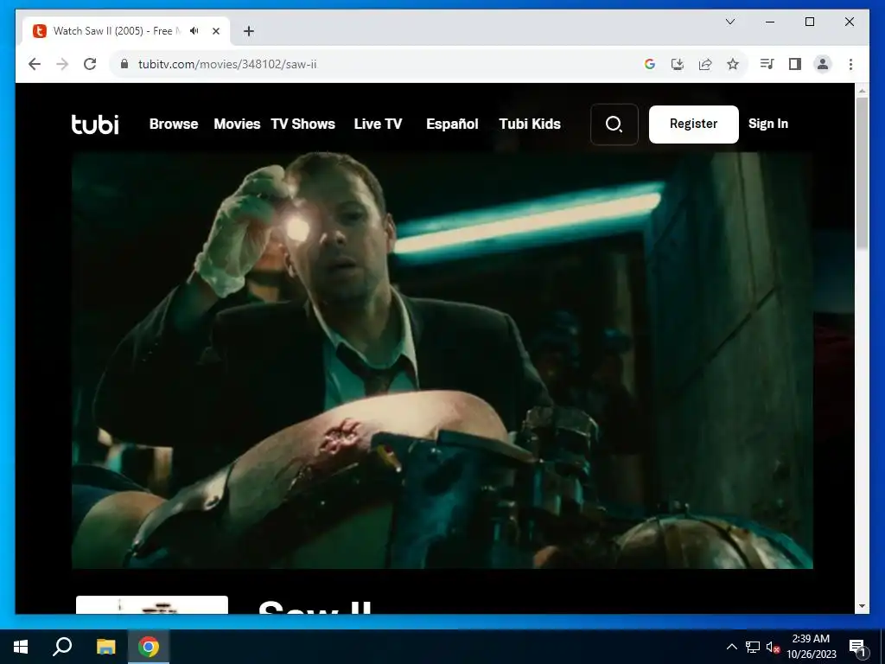Open the Tubi search icon

614,124
